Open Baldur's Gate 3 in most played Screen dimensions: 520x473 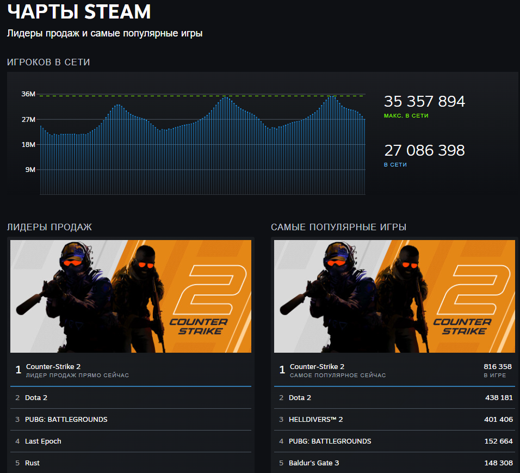click(x=394, y=463)
